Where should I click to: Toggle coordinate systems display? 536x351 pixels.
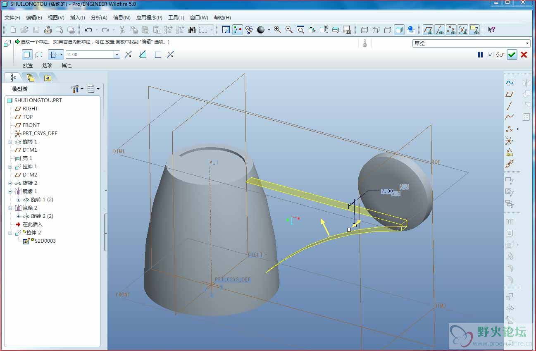point(463,30)
